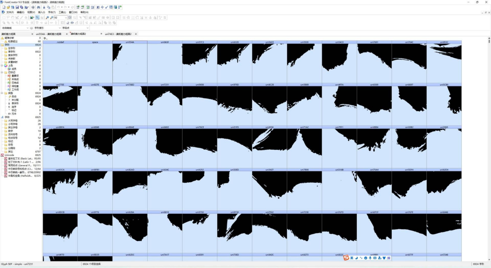Click the moon icon on IME bar
The height and width of the screenshot is (268, 491).
tap(356, 258)
